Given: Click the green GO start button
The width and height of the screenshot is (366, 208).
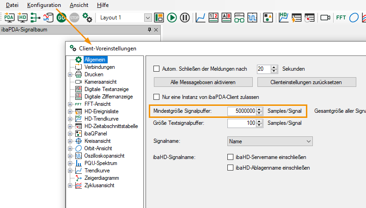Looking at the screenshot, I should coord(61,18).
